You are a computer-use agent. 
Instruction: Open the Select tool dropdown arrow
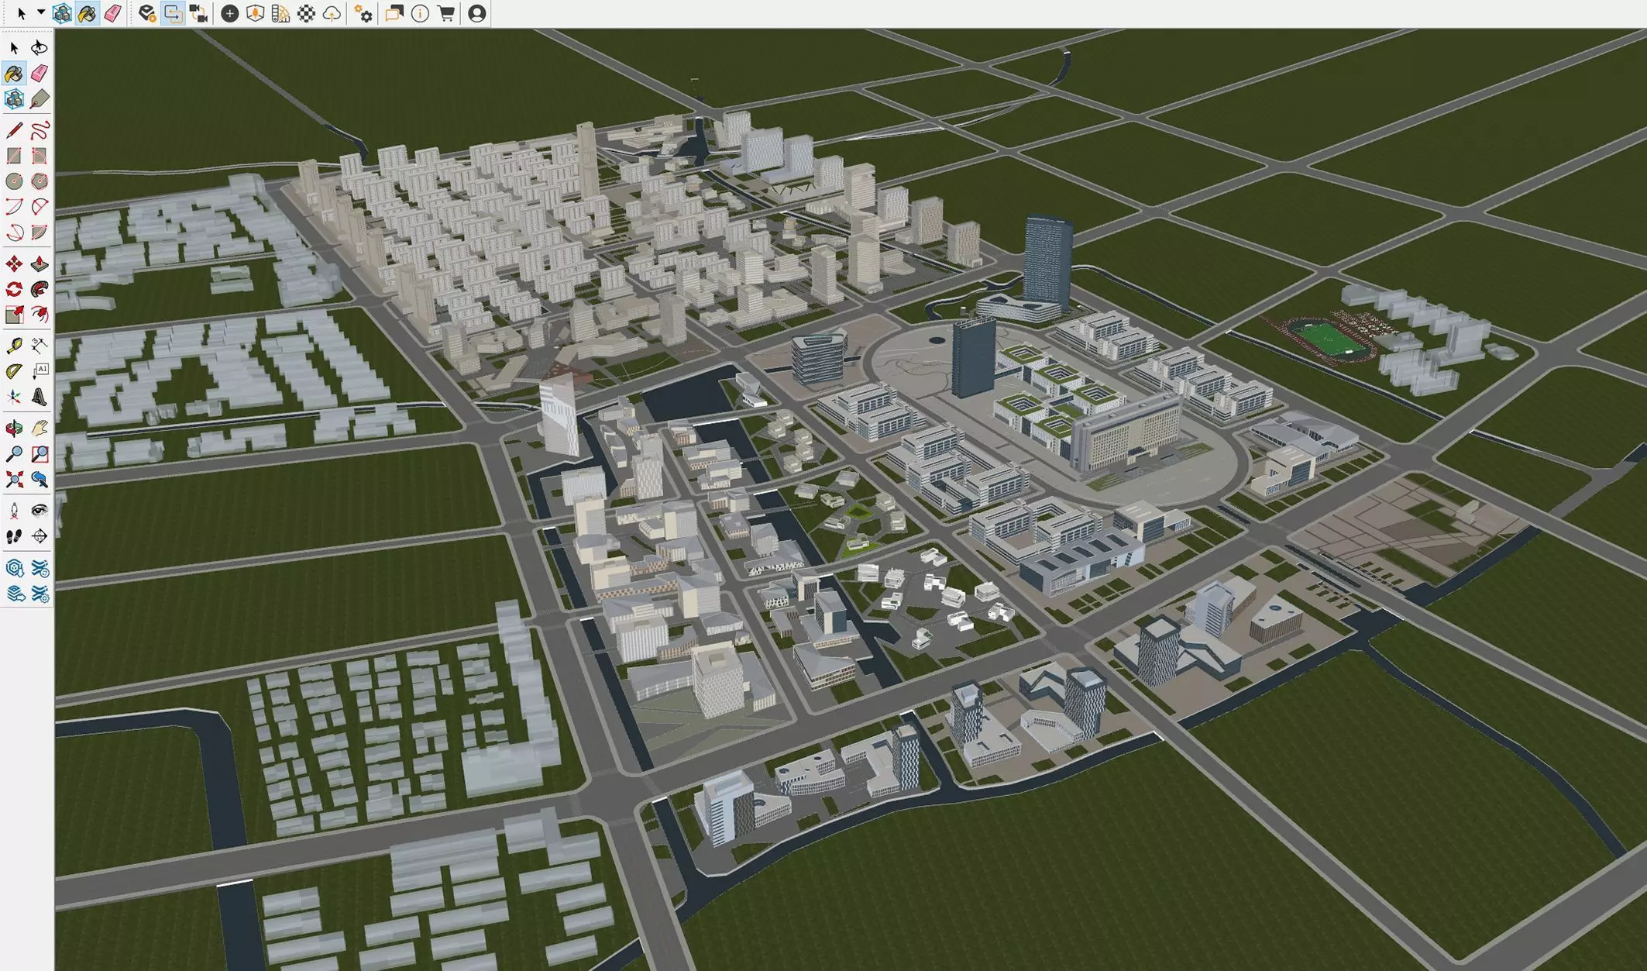[40, 12]
